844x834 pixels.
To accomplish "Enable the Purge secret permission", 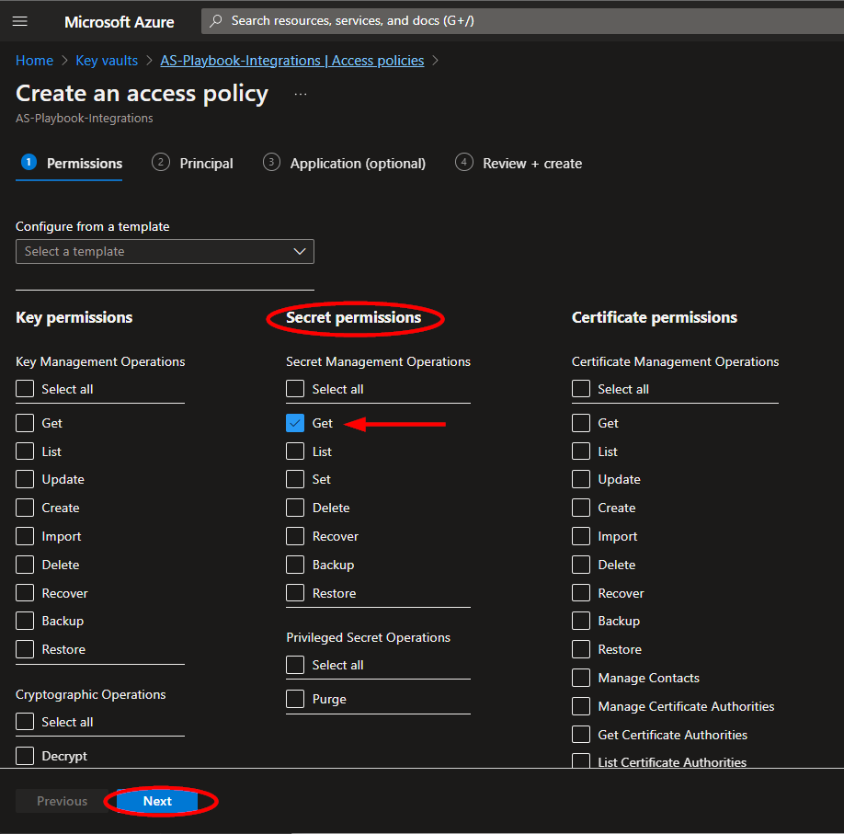I will (295, 699).
